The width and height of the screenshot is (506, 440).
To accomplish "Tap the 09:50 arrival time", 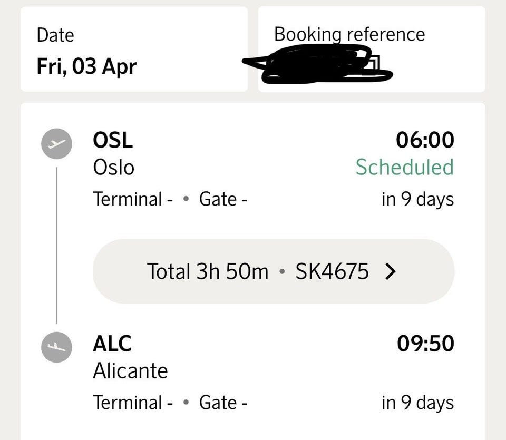I will tap(425, 343).
